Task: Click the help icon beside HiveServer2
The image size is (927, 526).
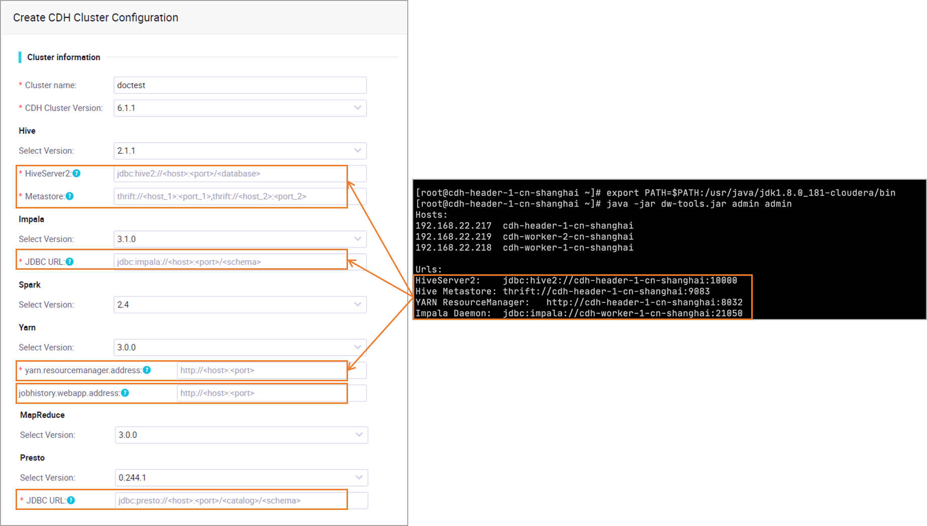Action: [76, 173]
